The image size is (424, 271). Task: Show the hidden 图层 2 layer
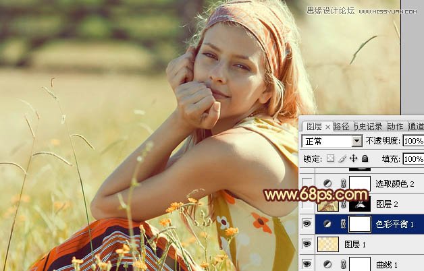307,204
